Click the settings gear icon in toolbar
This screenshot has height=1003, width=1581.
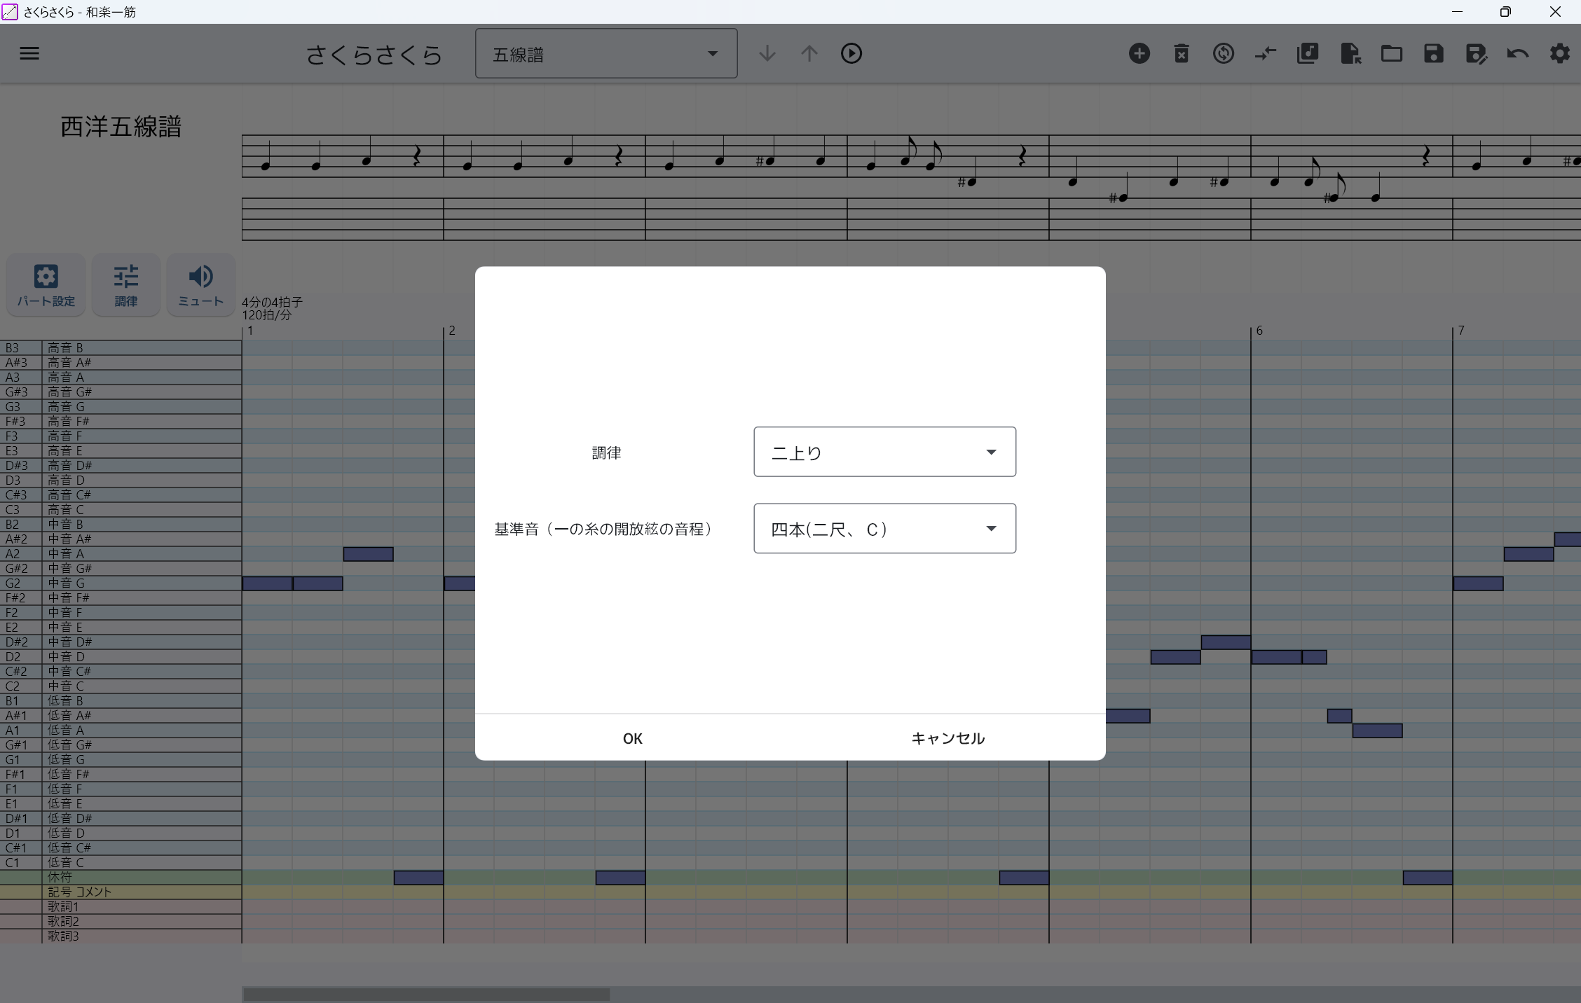(x=1560, y=53)
